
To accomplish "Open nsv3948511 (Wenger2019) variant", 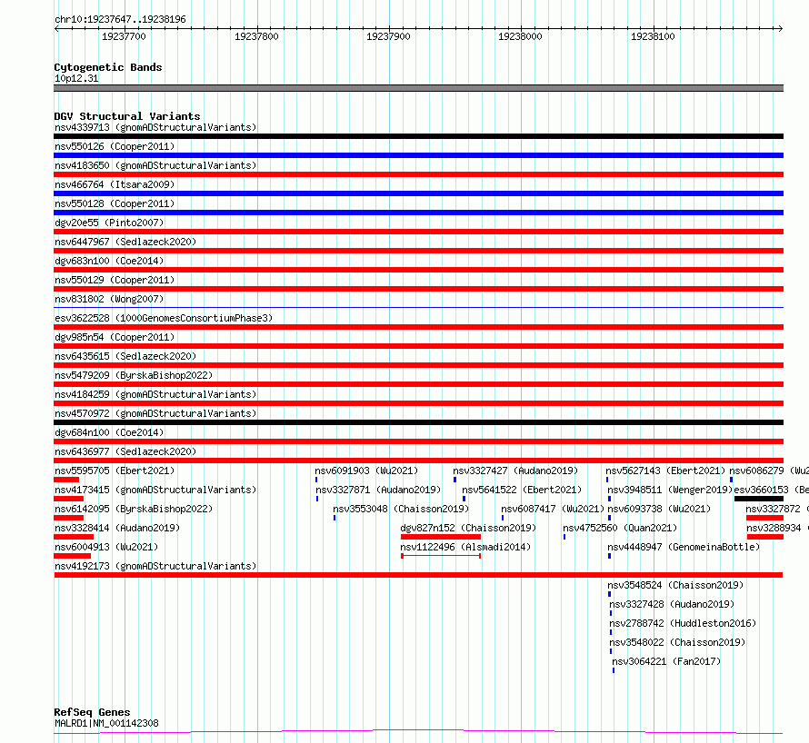I will pyautogui.click(x=670, y=490).
